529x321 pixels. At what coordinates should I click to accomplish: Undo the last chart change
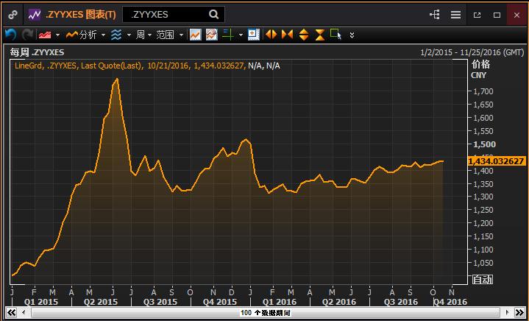tap(10, 35)
